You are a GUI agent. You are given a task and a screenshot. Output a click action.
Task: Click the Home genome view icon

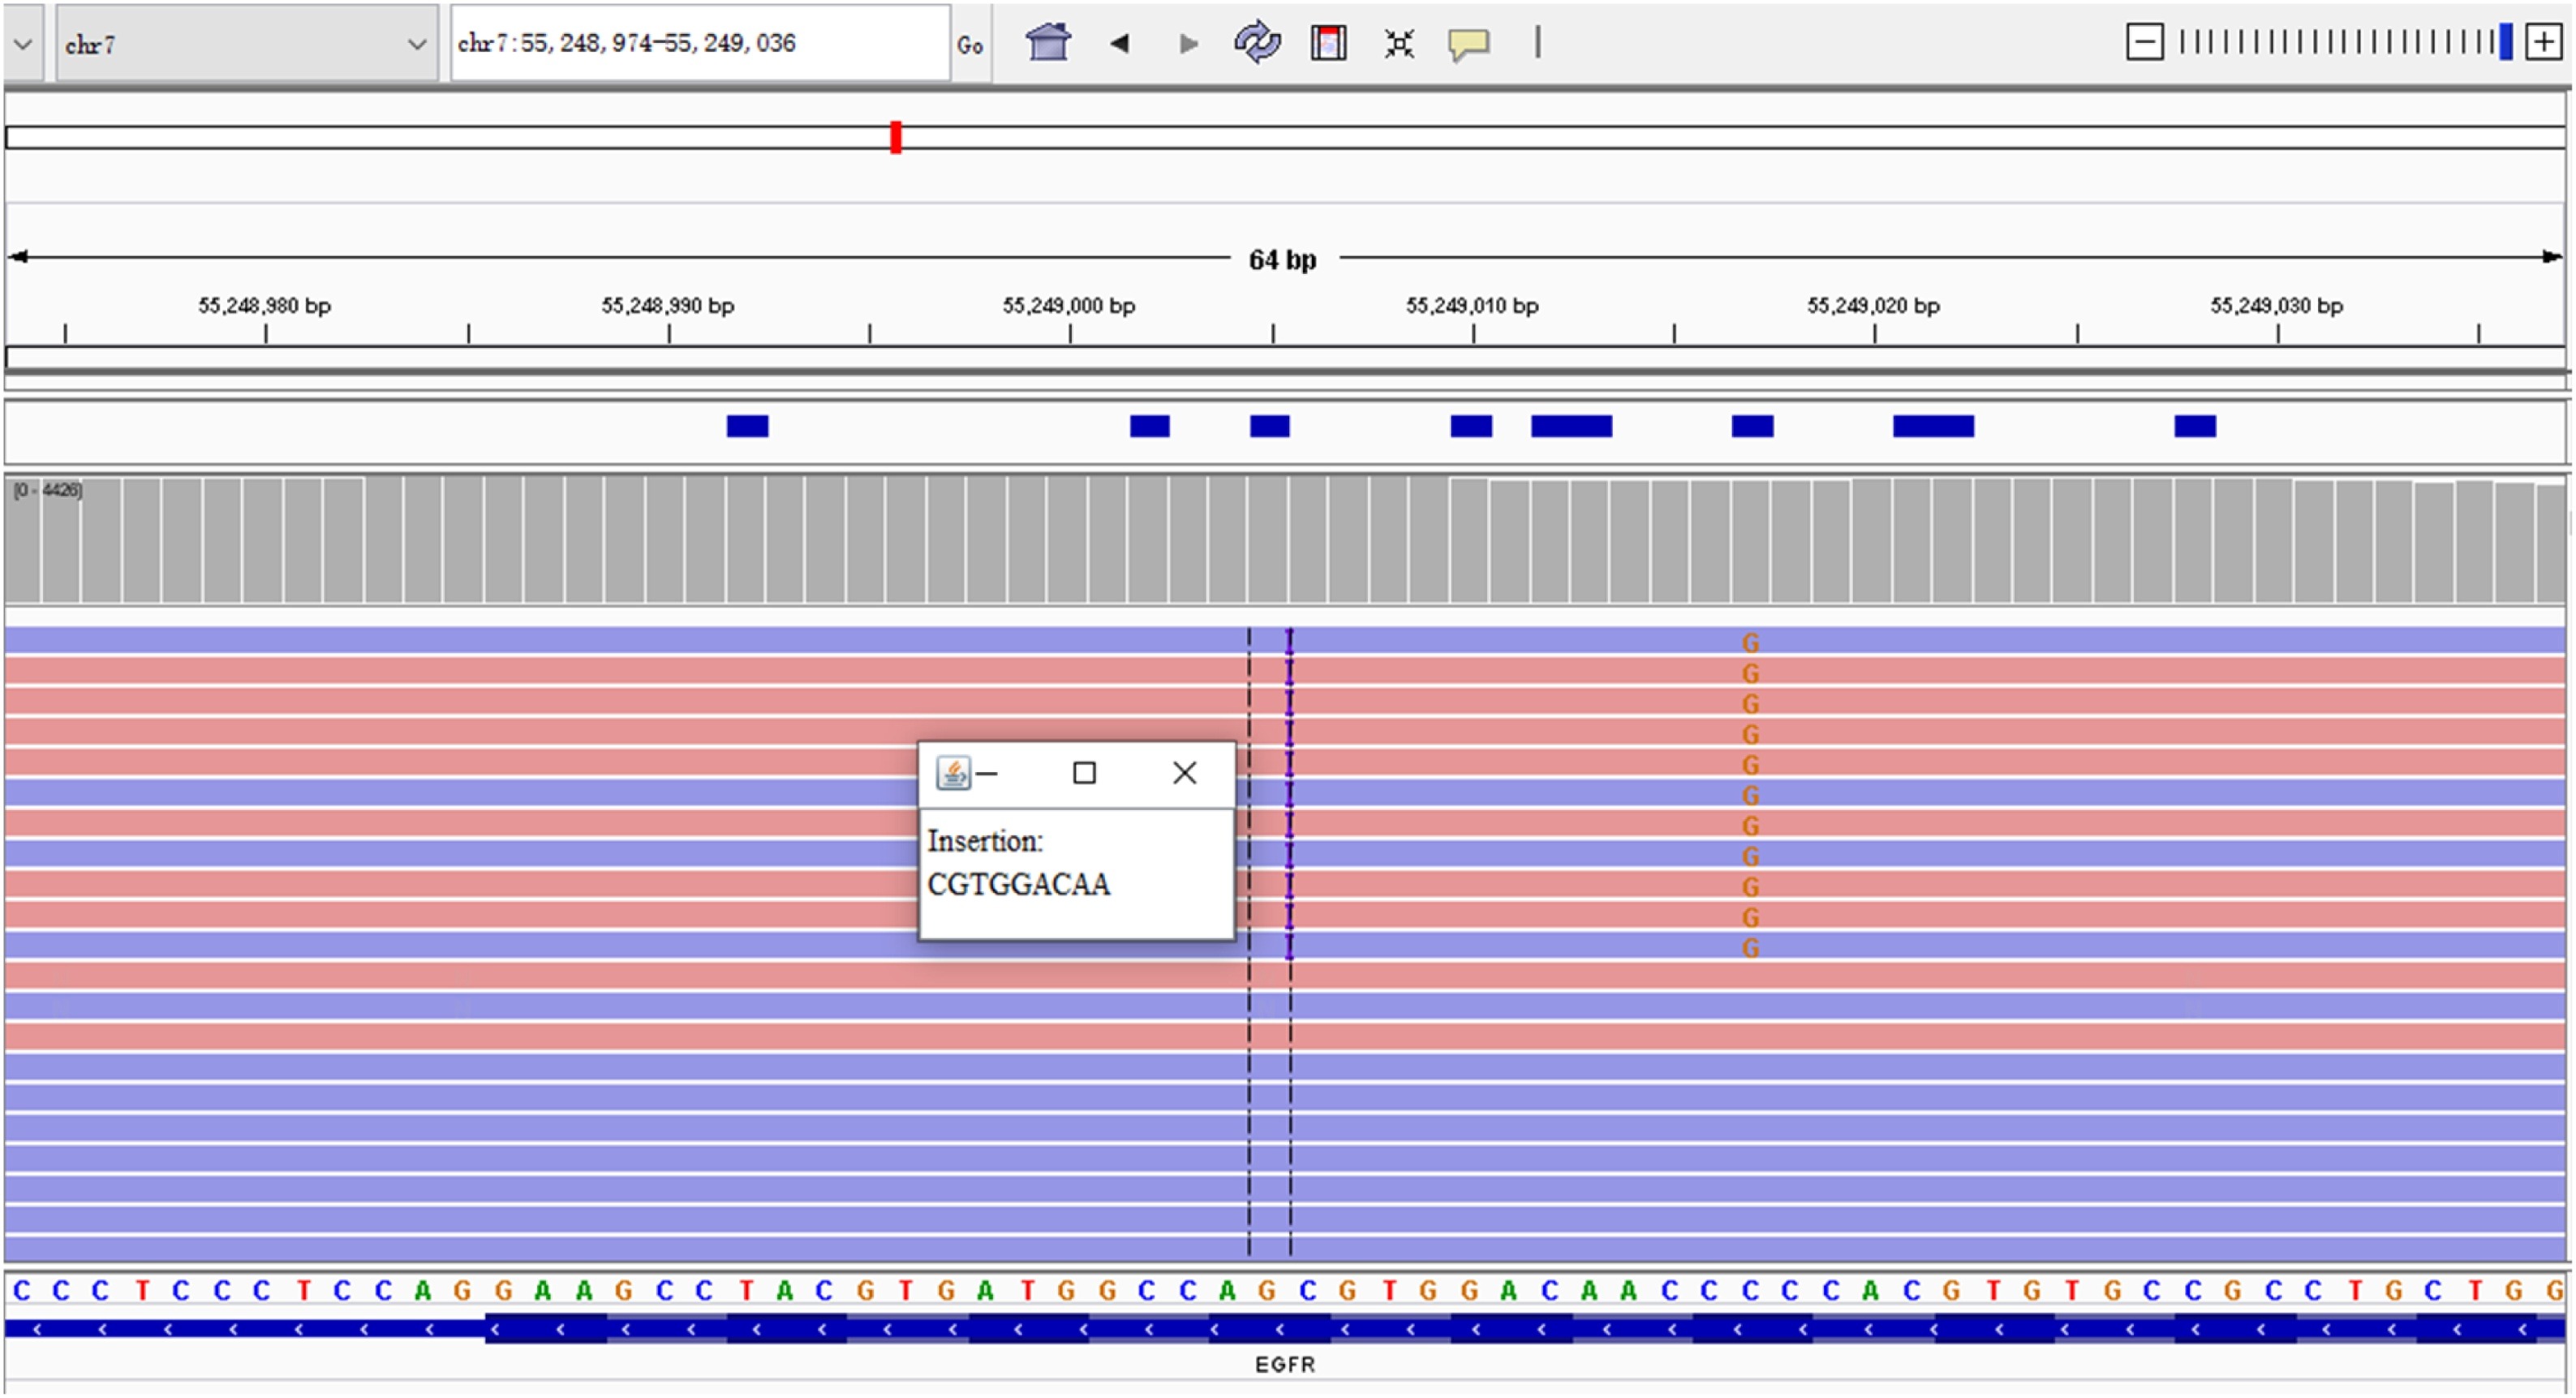[x=1048, y=43]
